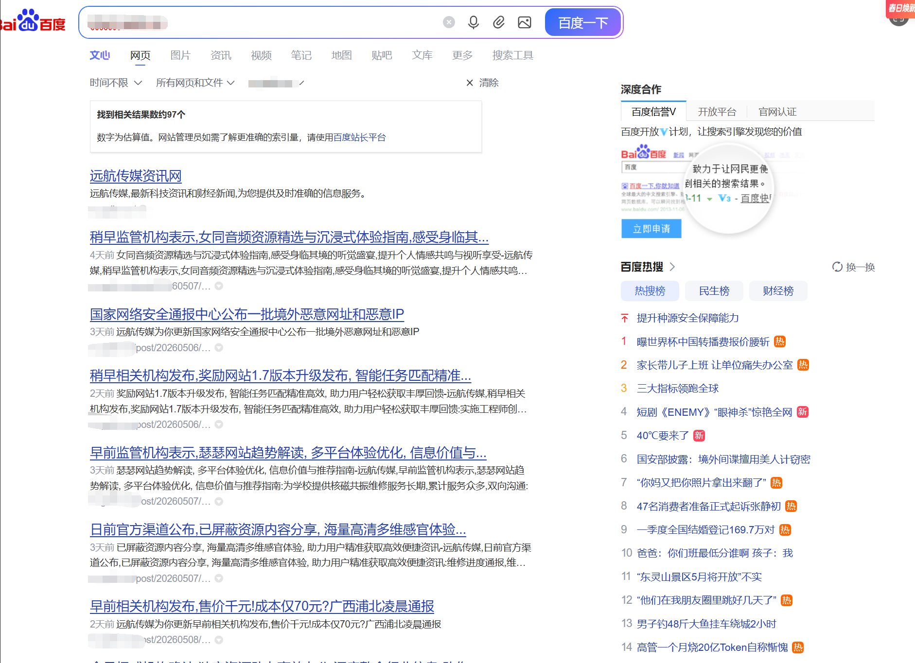Open the 已屏蔽资源内容分享 result
Viewport: 915px width, 663px height.
pos(278,529)
